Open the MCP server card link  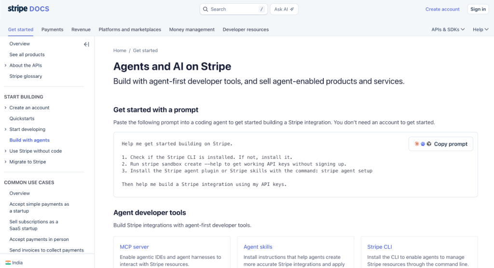[x=134, y=247]
